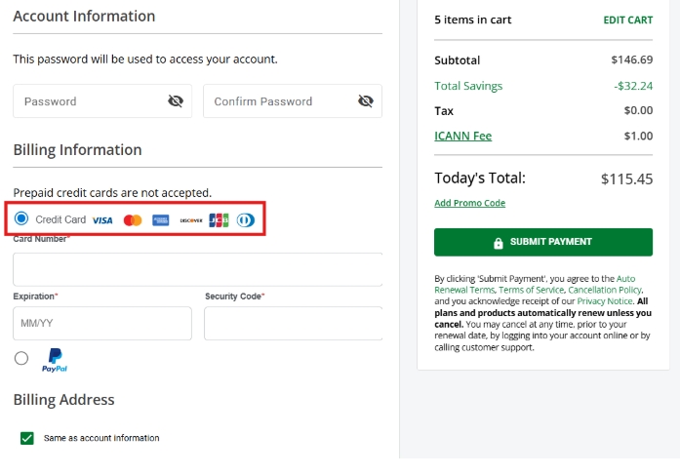The image size is (680, 474).
Task: Click the American Express card icon
Action: 161,220
